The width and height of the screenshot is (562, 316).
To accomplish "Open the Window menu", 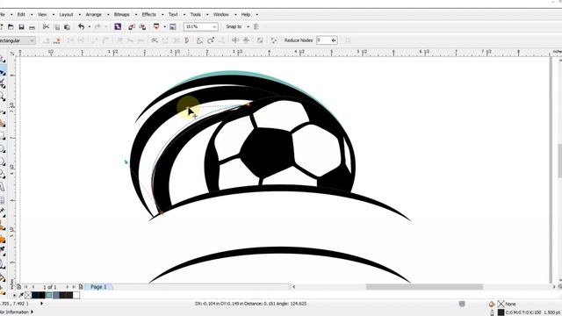I will tap(220, 15).
